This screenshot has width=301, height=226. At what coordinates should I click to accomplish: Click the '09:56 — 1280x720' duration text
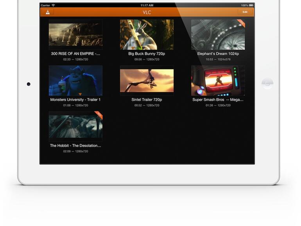[147, 59]
